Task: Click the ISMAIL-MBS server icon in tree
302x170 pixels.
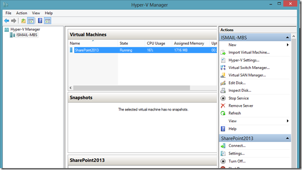Action: [x=13, y=35]
